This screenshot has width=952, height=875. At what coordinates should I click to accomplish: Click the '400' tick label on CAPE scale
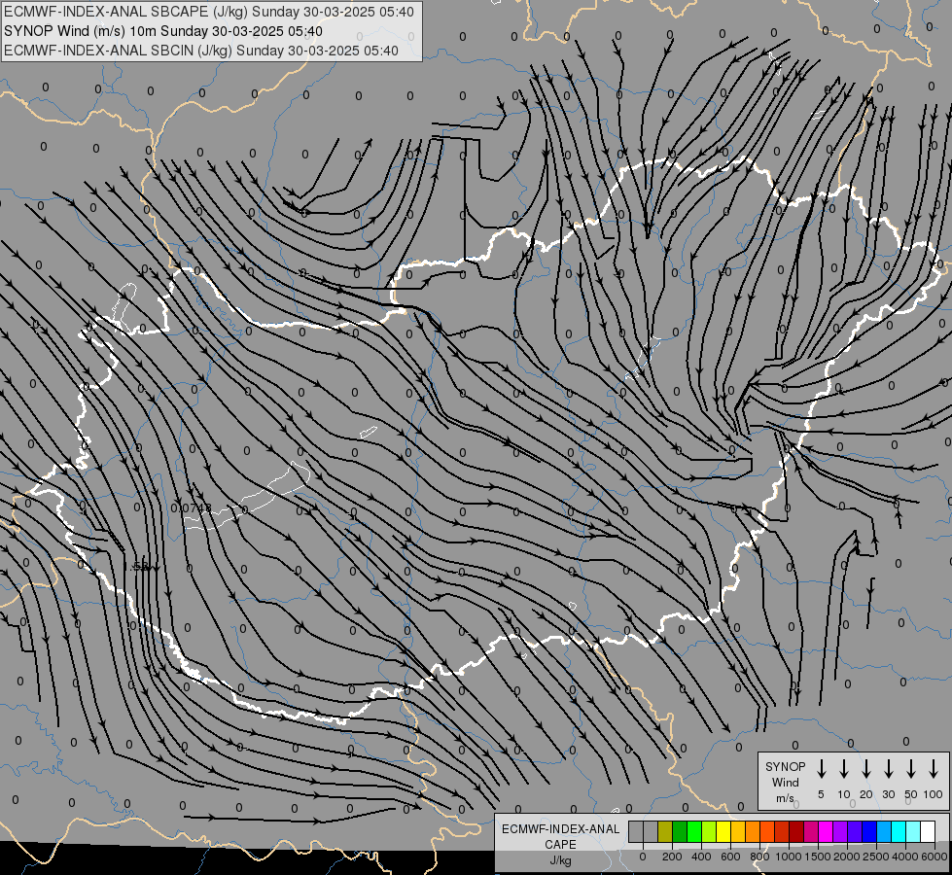(x=701, y=857)
